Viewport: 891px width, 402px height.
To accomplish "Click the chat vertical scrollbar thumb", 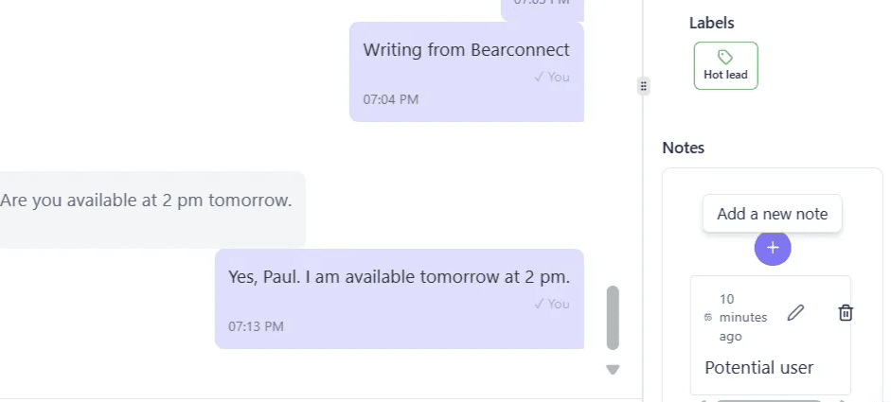I will click(x=613, y=318).
